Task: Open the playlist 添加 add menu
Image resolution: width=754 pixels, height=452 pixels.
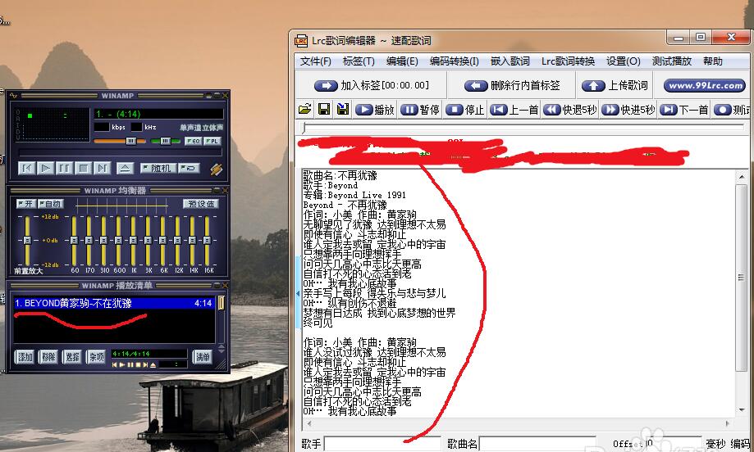Action: [x=25, y=357]
